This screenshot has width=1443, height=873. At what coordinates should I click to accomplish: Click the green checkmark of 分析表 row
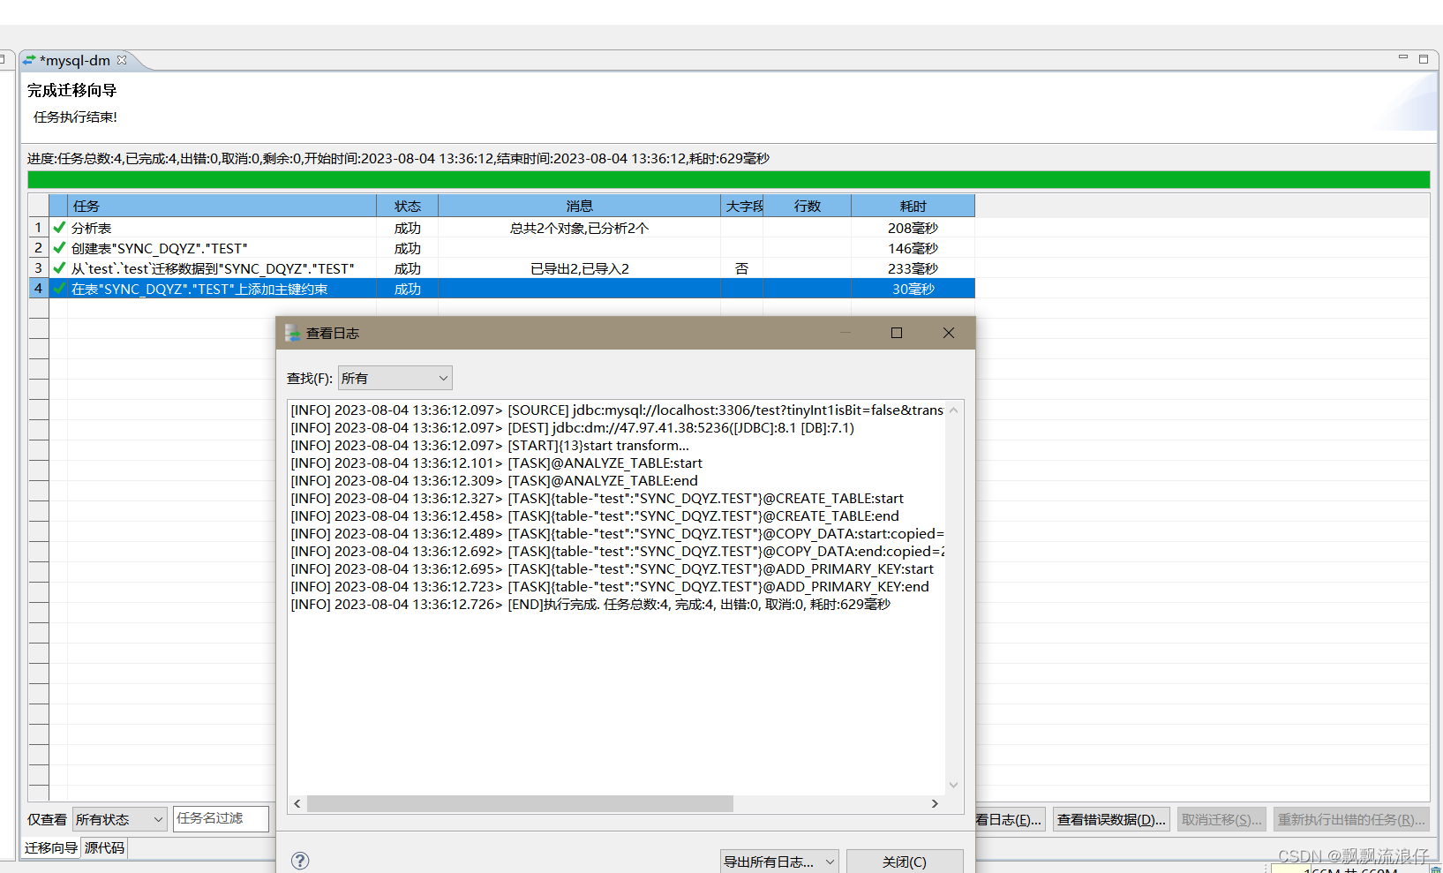[59, 227]
